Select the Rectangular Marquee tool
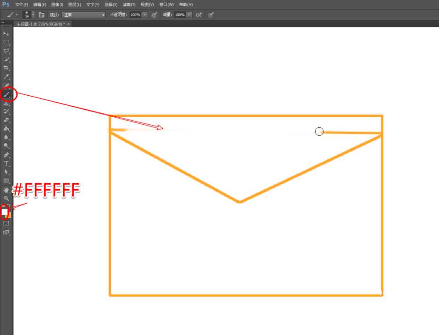 point(6,42)
